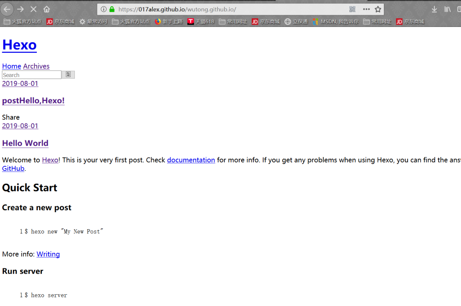Open the Library icon in the toolbar
This screenshot has width=461, height=306.
coord(447,9)
